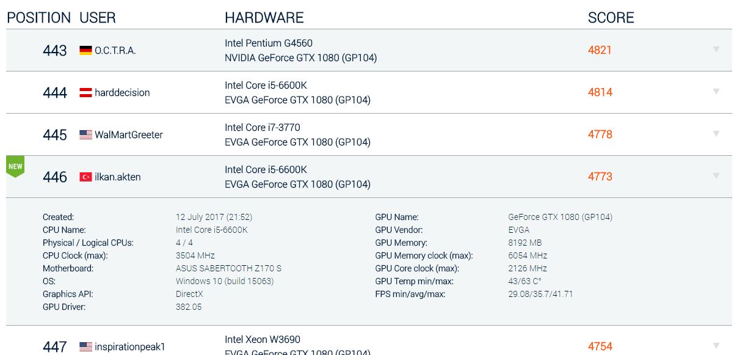Click Intel Core i7-3770 hardware text

[x=263, y=128]
